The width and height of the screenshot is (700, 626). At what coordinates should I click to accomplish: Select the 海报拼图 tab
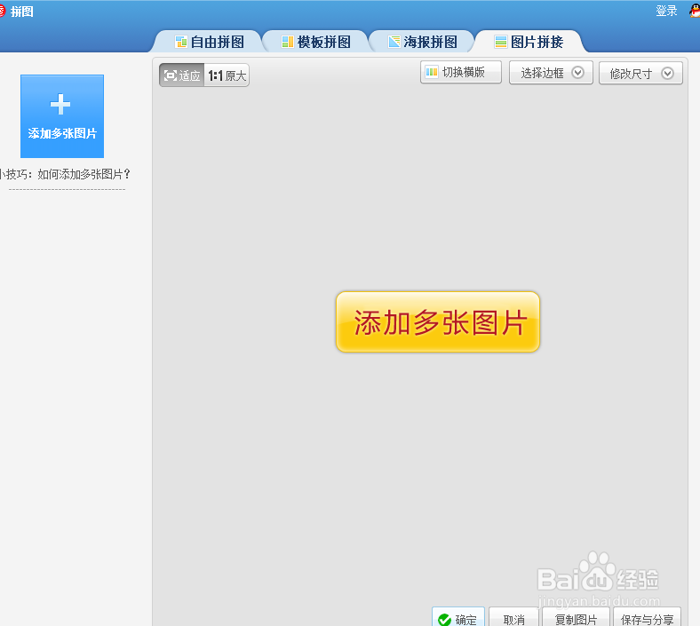click(422, 42)
